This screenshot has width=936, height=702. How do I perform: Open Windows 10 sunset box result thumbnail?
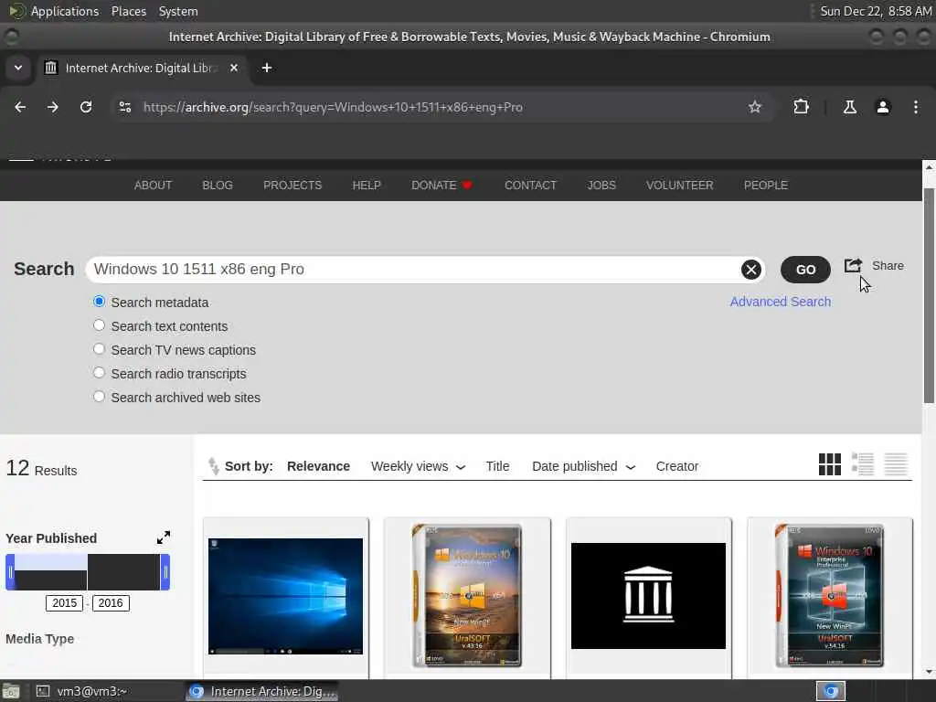[x=467, y=596]
